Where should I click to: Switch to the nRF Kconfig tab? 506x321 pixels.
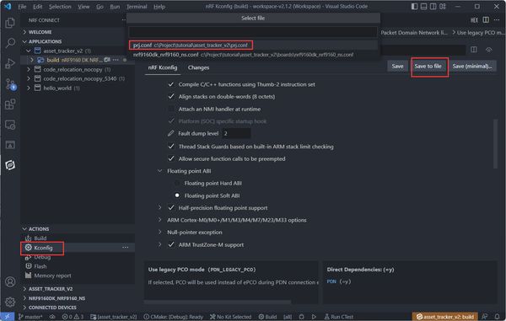click(x=163, y=67)
